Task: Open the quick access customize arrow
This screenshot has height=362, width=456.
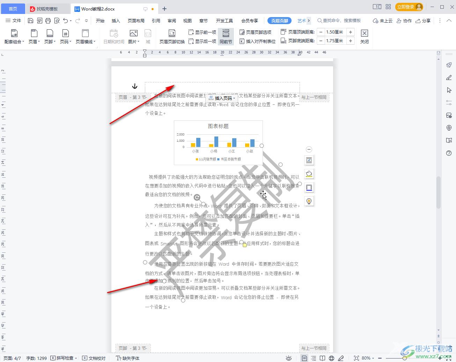Action: [86, 21]
